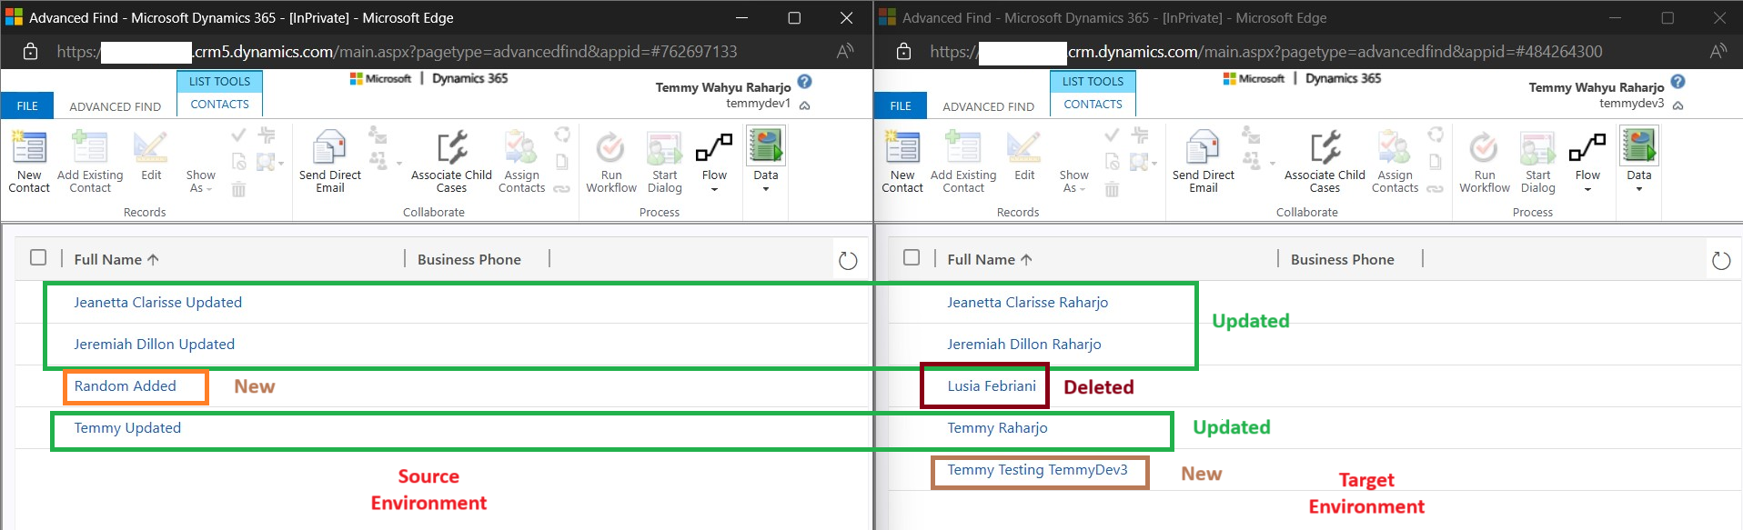Image resolution: width=1743 pixels, height=530 pixels.
Task: Open Random Added contact
Action: coord(126,386)
